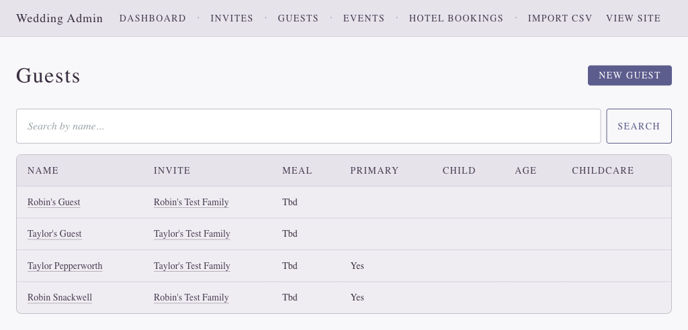Open the Import CSV page
The width and height of the screenshot is (688, 330).
(560, 19)
